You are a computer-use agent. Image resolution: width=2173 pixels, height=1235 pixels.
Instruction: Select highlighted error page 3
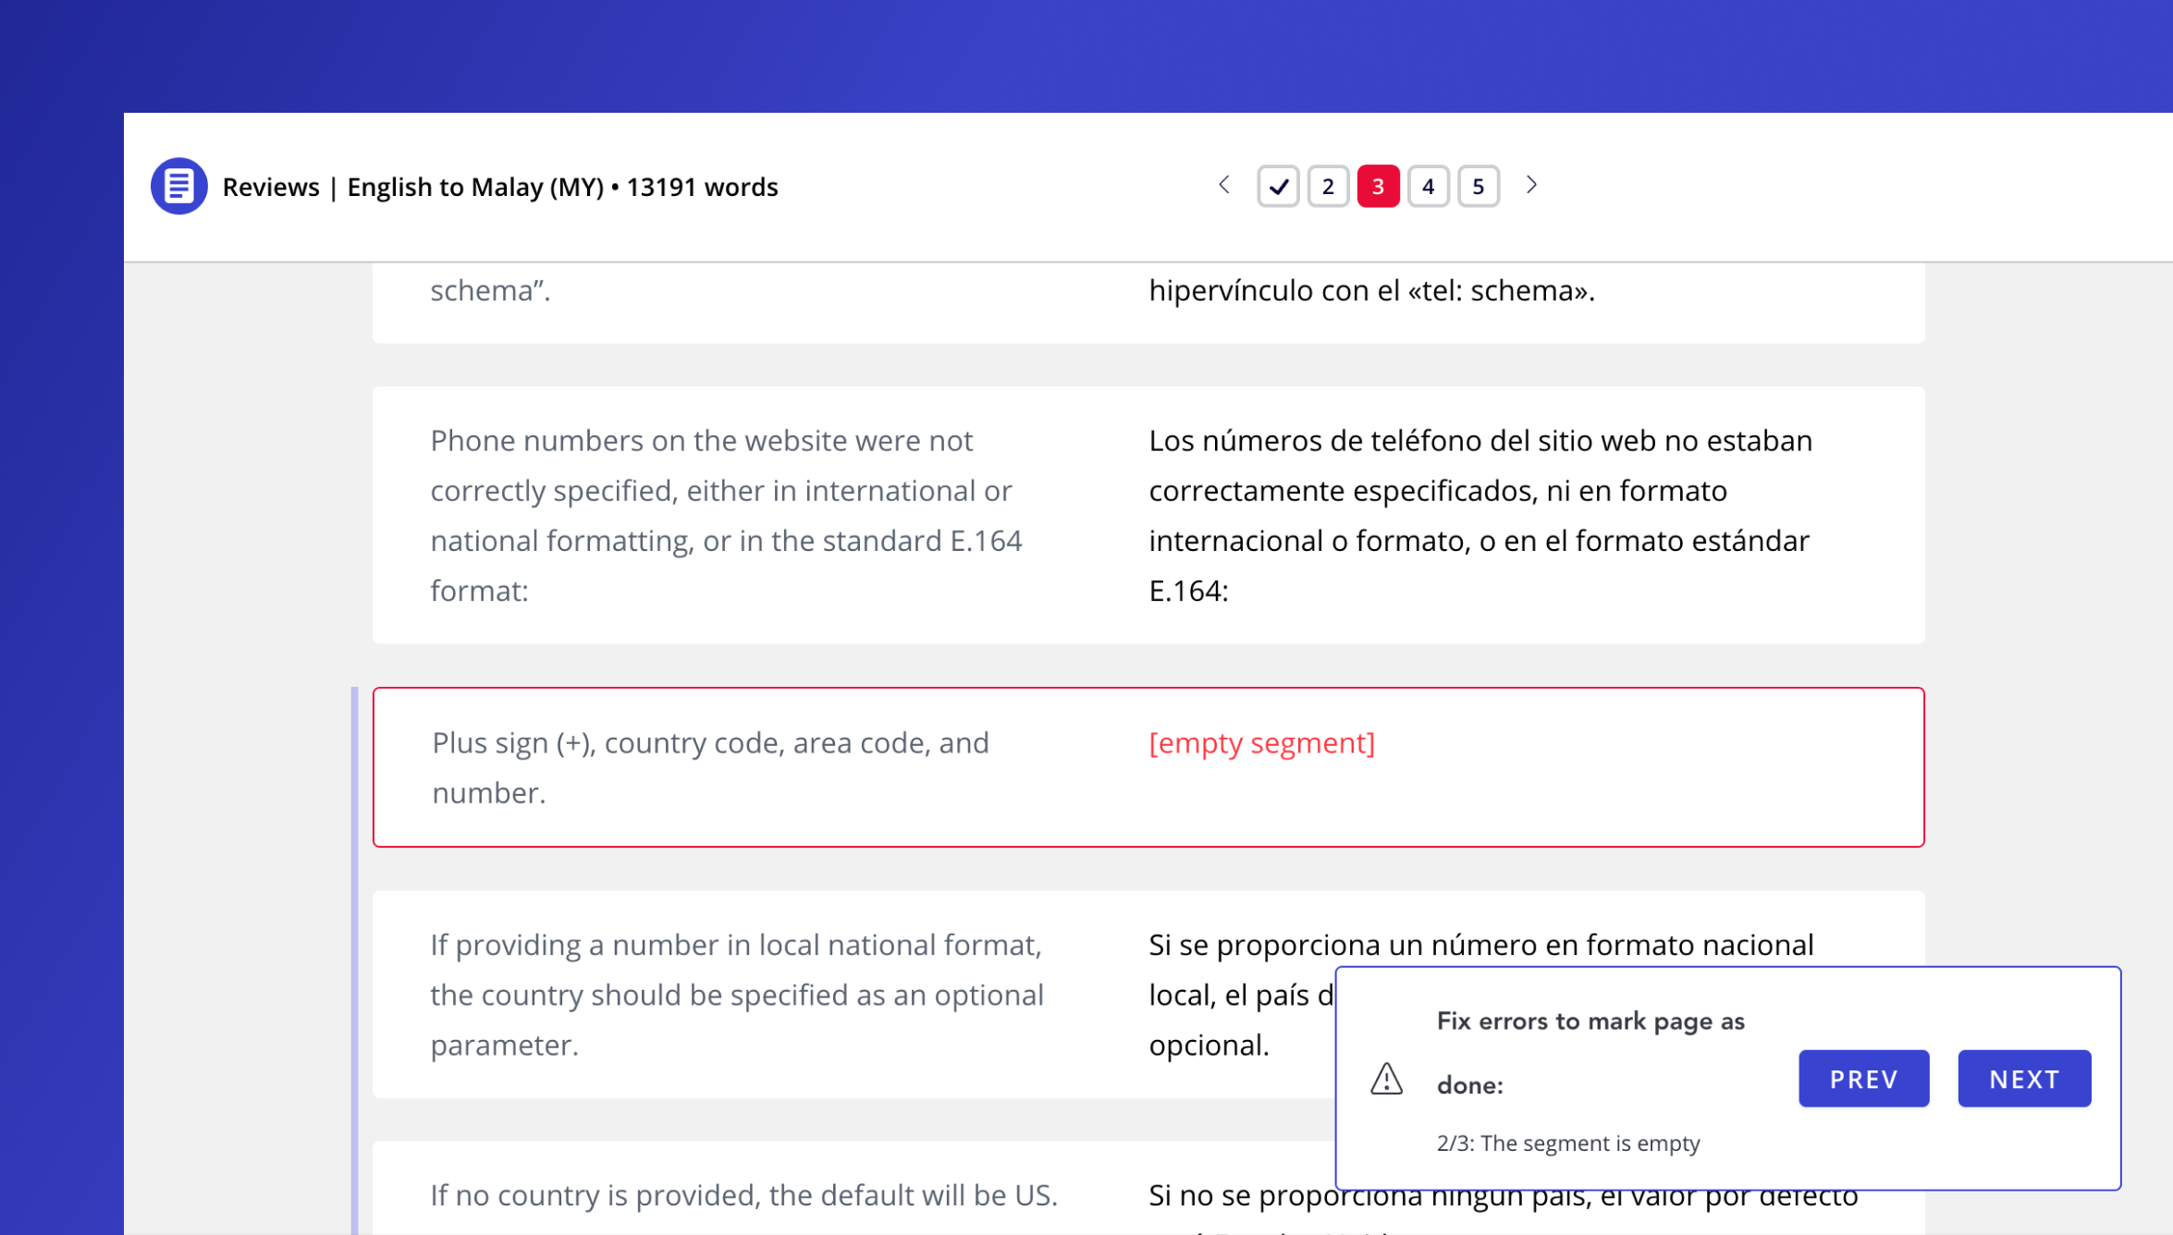coord(1378,187)
